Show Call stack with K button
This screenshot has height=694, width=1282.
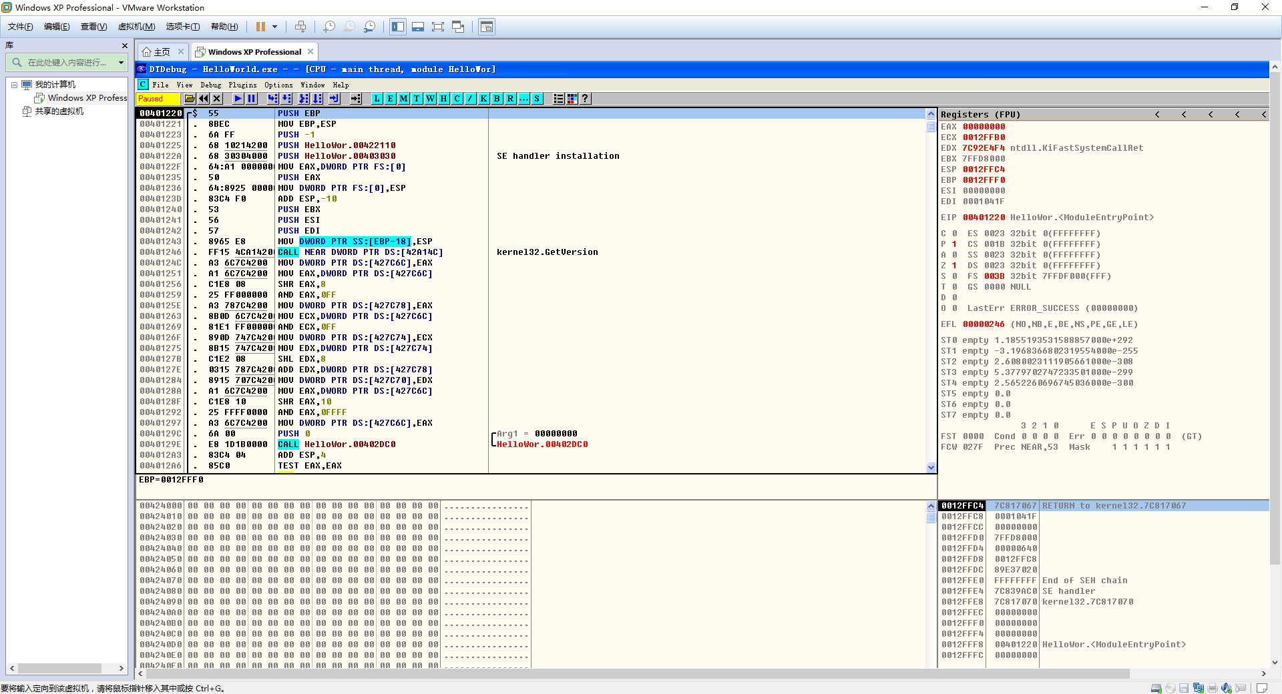pyautogui.click(x=484, y=99)
